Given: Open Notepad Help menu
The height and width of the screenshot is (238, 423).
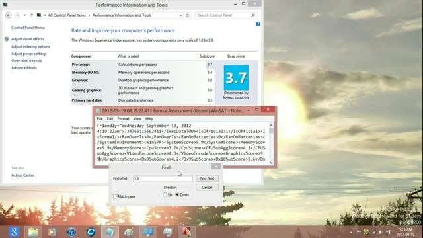Looking at the screenshot, I should click(x=149, y=119).
